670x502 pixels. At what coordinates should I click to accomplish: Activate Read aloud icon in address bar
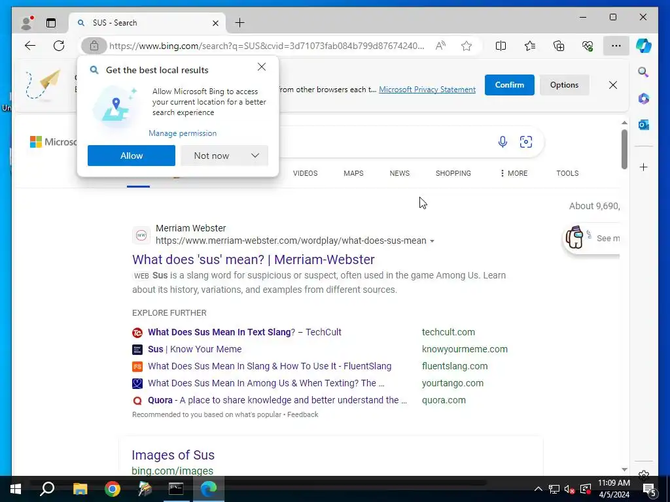(x=440, y=46)
